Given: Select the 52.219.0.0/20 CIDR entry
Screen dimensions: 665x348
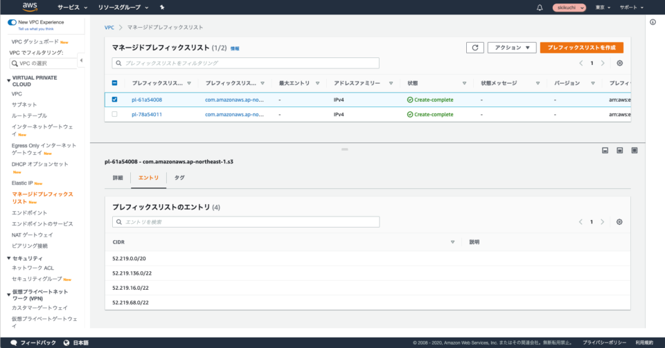Looking at the screenshot, I should 129,259.
